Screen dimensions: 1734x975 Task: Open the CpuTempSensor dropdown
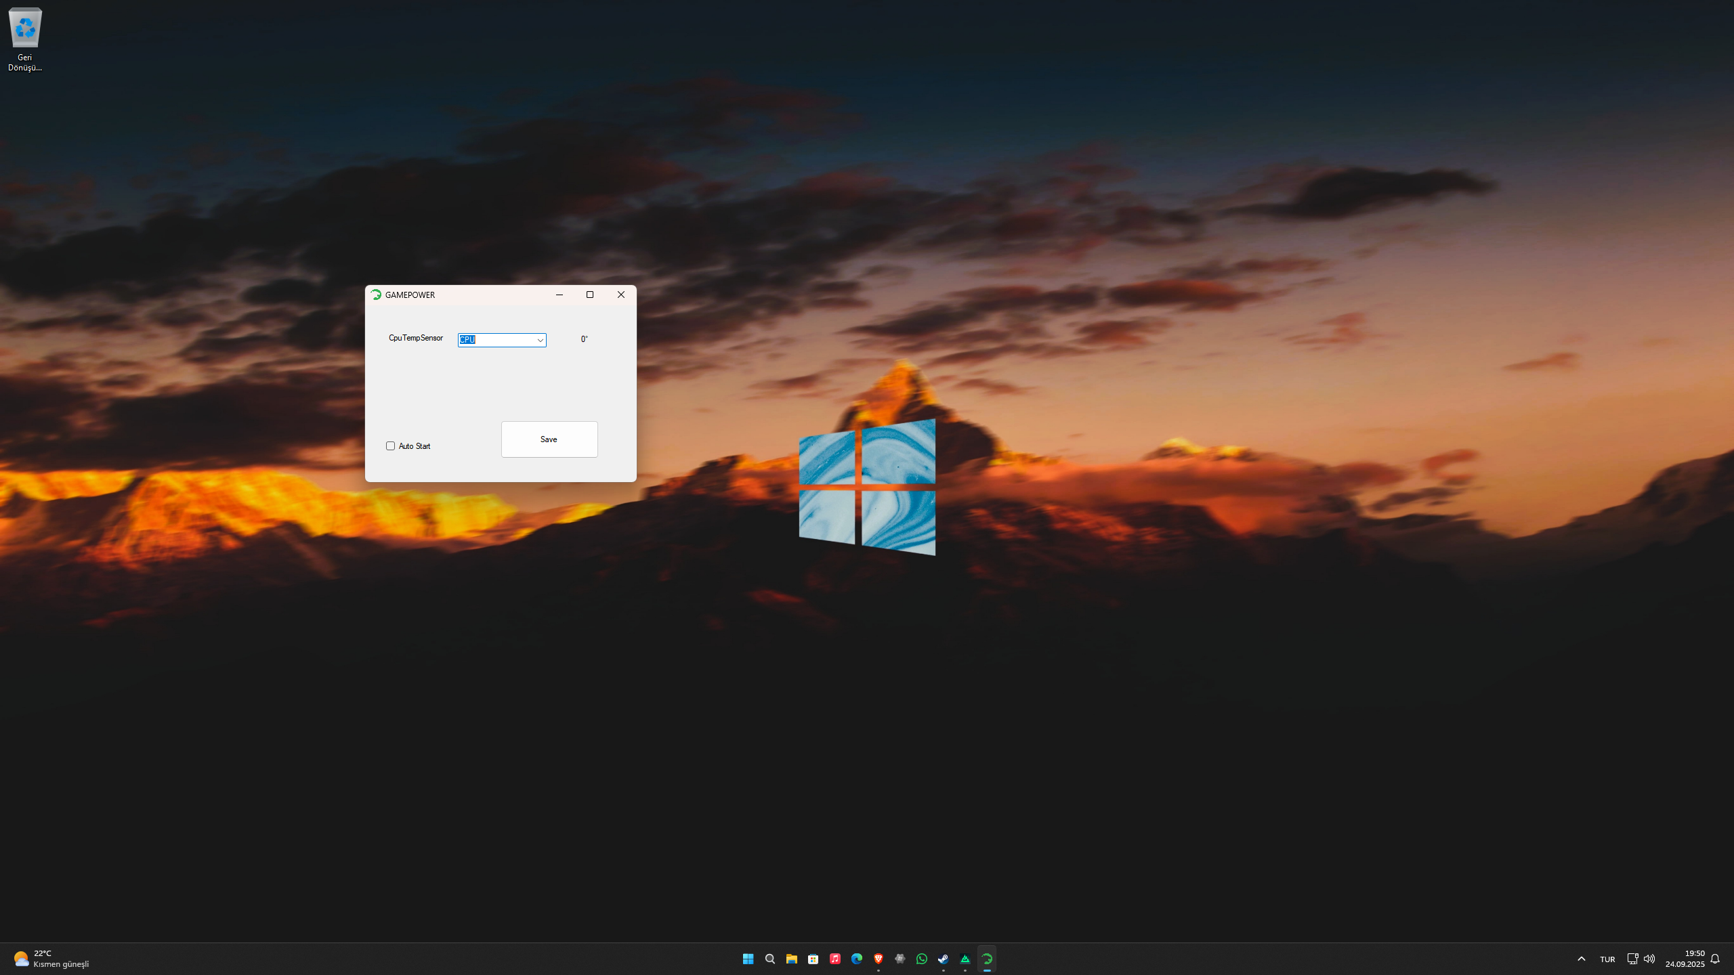click(540, 340)
